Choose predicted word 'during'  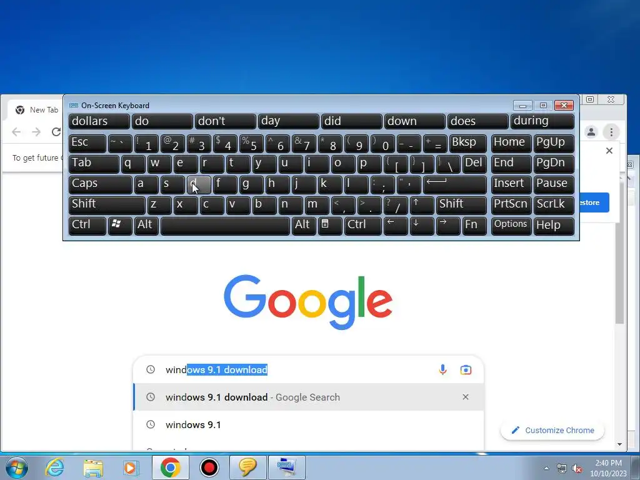coord(542,121)
